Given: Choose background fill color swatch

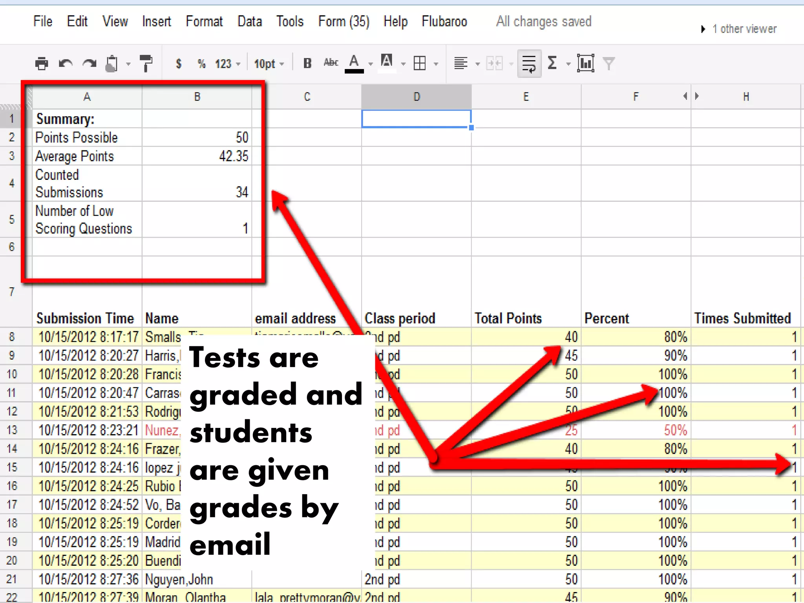Looking at the screenshot, I should (x=387, y=62).
